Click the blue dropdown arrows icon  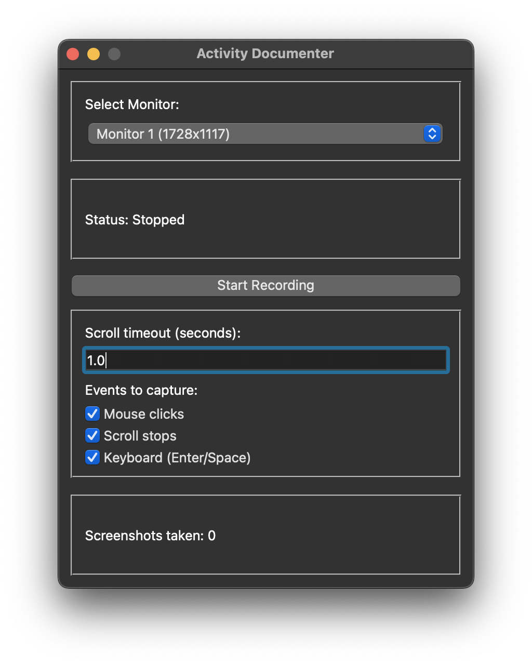[x=432, y=134]
